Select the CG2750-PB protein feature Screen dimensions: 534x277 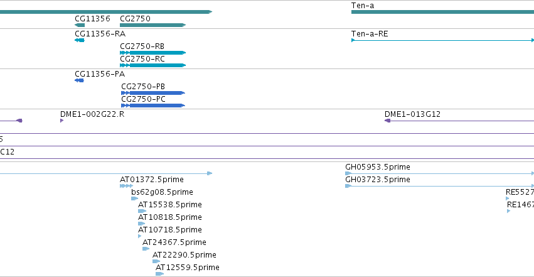click(x=153, y=93)
